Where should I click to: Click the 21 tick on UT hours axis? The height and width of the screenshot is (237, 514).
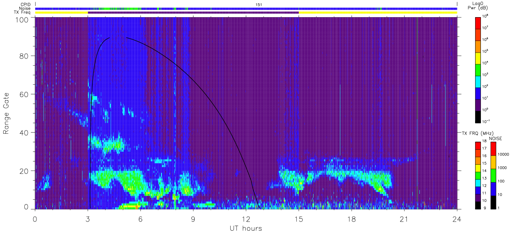(x=404, y=219)
